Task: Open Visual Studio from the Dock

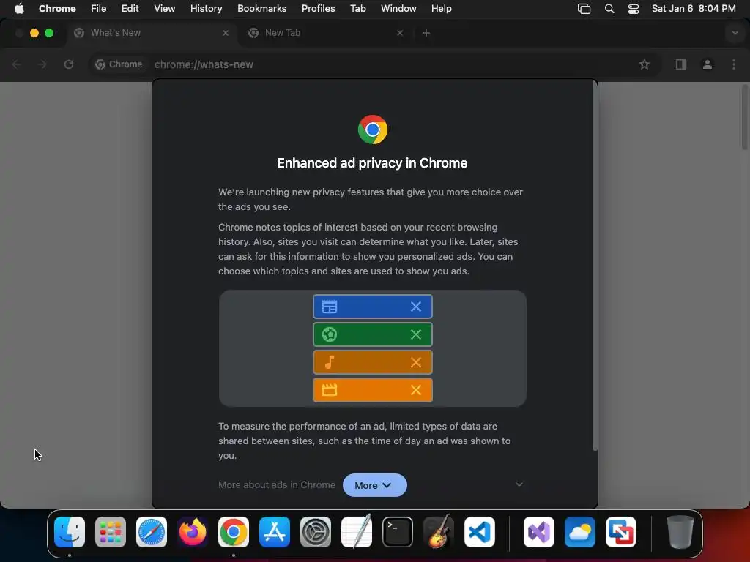Action: (x=539, y=532)
